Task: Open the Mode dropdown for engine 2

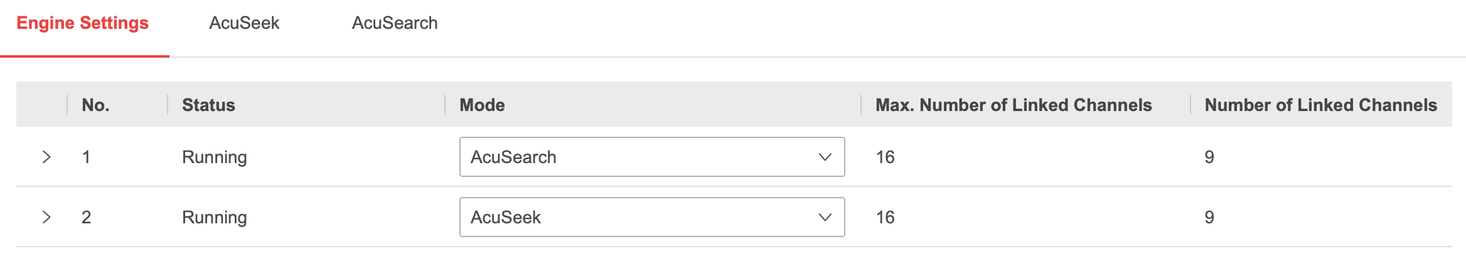Action: click(x=651, y=217)
